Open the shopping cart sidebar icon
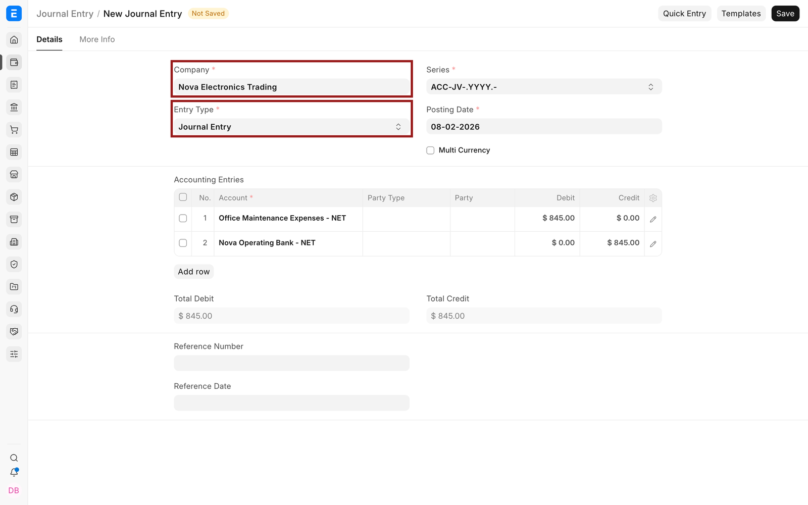Screen dimensions: 808x505 point(14,130)
